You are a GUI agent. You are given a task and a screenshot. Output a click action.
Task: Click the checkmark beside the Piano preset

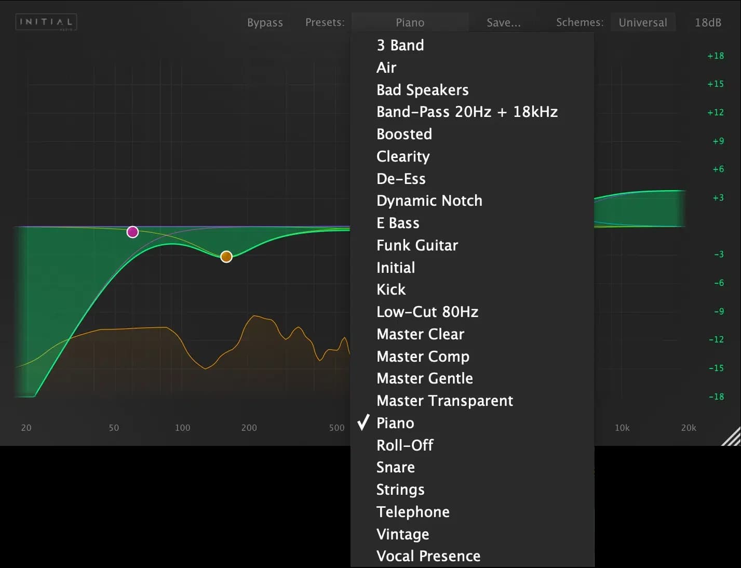click(363, 423)
